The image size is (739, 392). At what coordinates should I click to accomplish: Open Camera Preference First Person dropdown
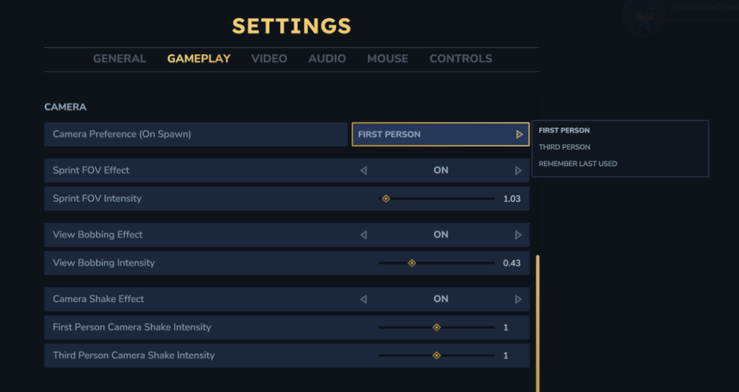tap(433, 134)
